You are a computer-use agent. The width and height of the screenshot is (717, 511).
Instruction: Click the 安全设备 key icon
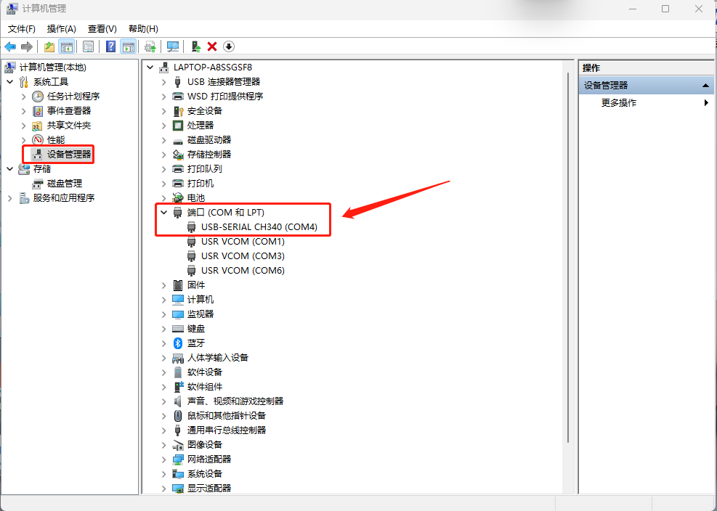click(x=178, y=111)
